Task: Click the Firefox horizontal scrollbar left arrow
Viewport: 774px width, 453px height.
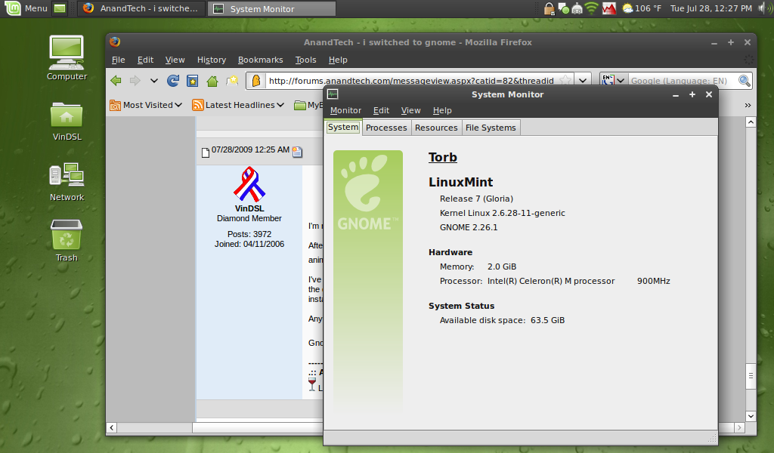Action: (112, 427)
